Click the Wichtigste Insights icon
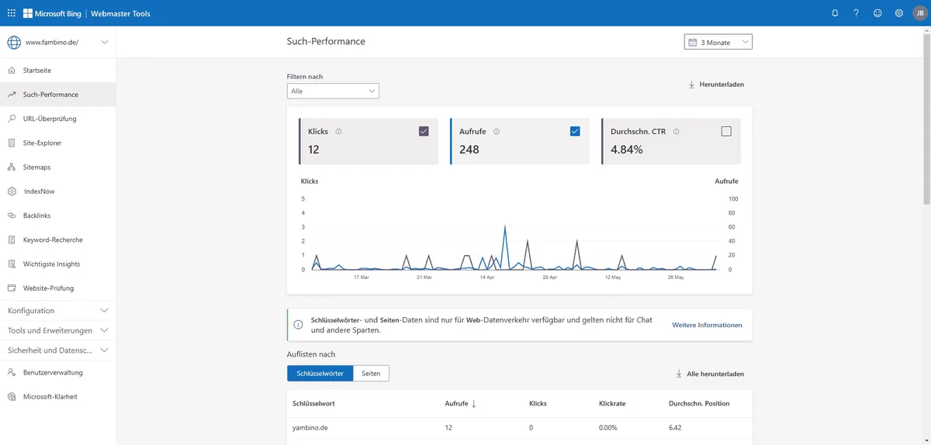This screenshot has height=445, width=931. click(x=12, y=264)
